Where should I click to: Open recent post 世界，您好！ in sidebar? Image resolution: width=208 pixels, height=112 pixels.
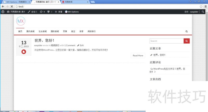[159, 55]
